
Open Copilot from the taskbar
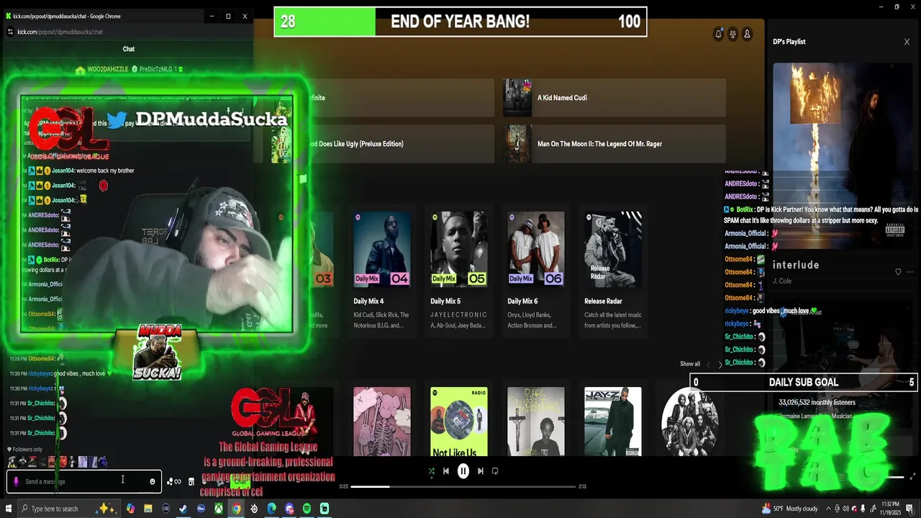pyautogui.click(x=130, y=509)
